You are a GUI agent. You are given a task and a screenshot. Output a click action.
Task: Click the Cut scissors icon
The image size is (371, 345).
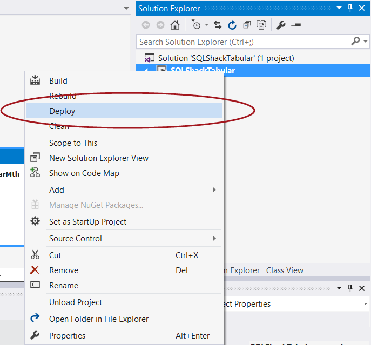click(x=35, y=255)
